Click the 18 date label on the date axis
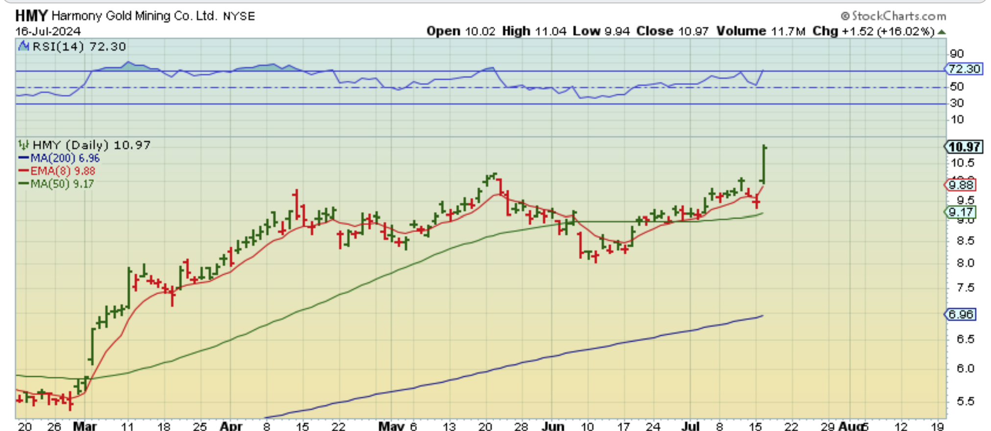Image resolution: width=991 pixels, height=431 pixels. tap(163, 426)
